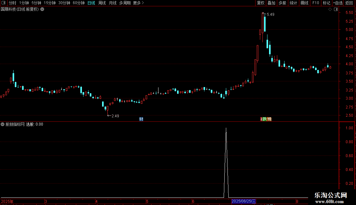Viewport: 356px width, 205px height.
Task: Switch to 周线 weekly chart
Action: tap(102, 3)
